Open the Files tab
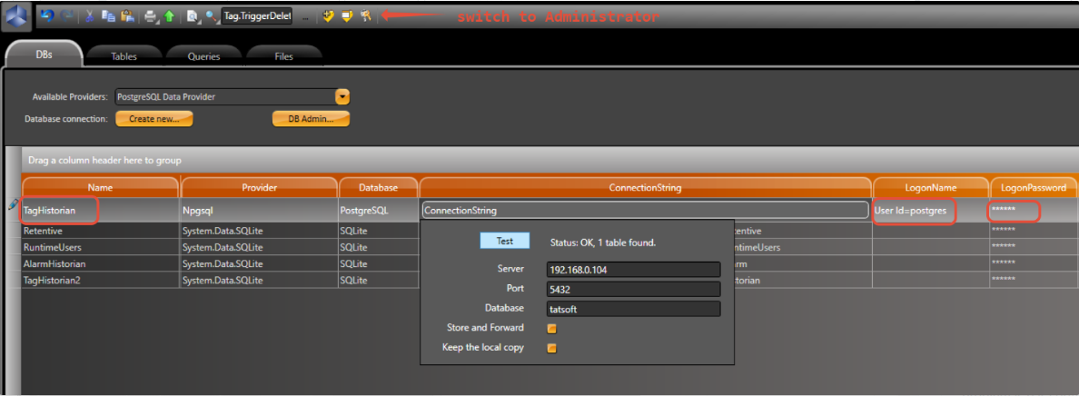This screenshot has width=1079, height=396. point(283,56)
